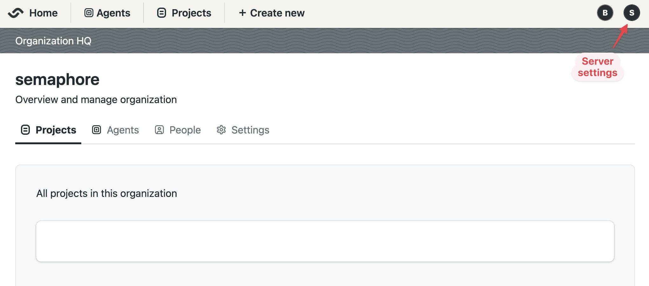The height and width of the screenshot is (286, 649).
Task: Open Agents in the top navigation bar
Action: click(x=107, y=13)
